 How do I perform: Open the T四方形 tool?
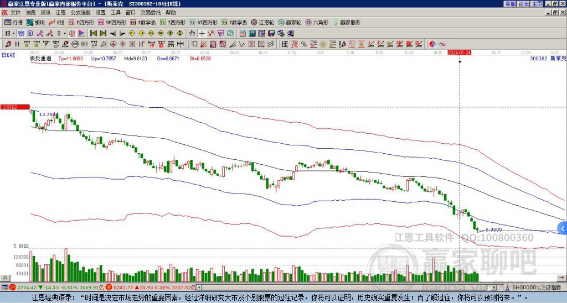(x=173, y=22)
